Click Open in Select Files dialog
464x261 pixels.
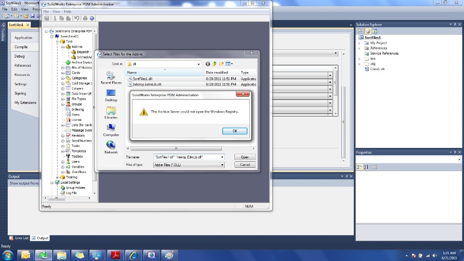(245, 157)
